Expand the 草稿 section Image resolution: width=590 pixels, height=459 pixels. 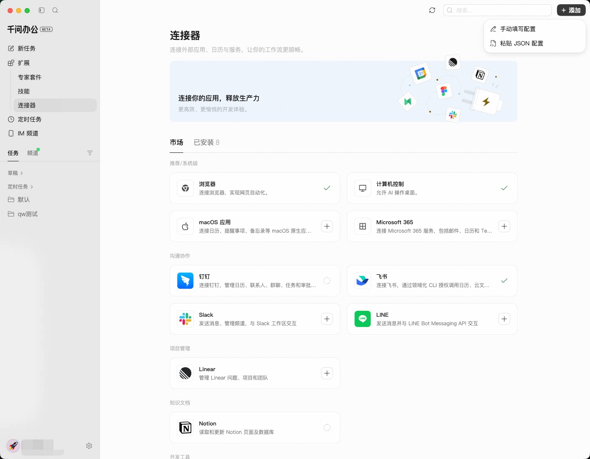click(15, 173)
